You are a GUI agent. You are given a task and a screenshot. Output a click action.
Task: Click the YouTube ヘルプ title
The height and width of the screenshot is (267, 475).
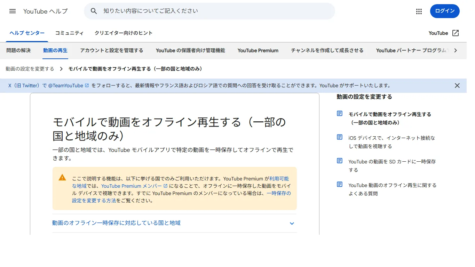46,11
